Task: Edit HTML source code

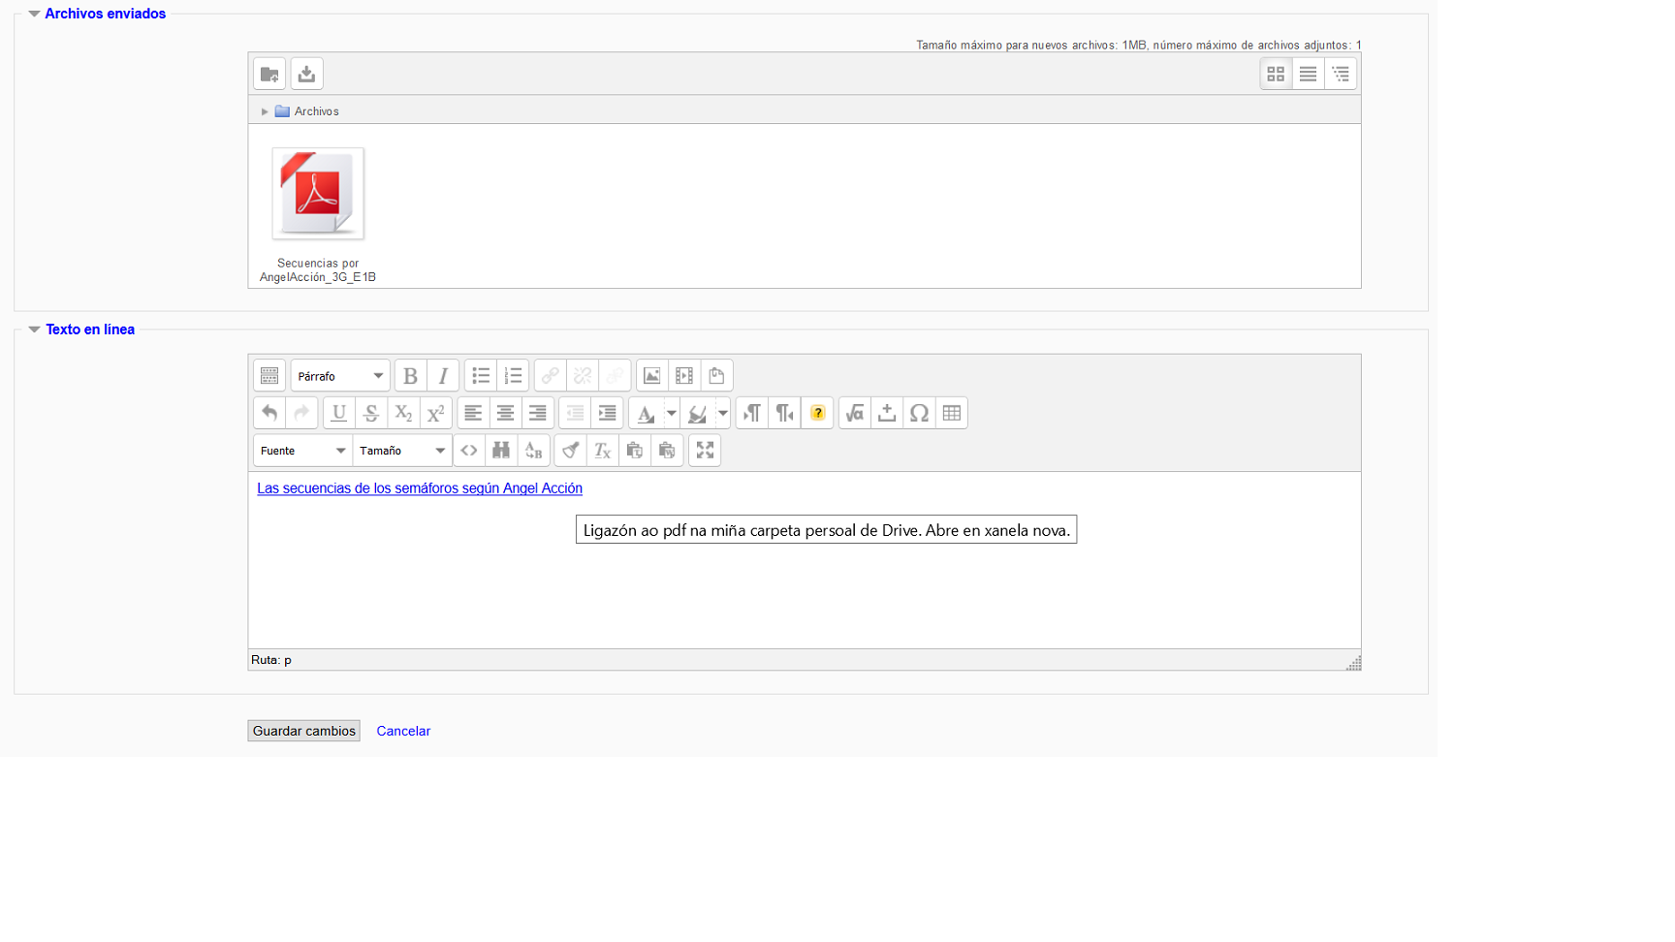Action: click(x=469, y=451)
